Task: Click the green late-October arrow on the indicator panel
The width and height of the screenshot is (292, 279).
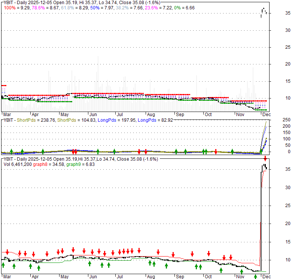Action: pos(232,152)
